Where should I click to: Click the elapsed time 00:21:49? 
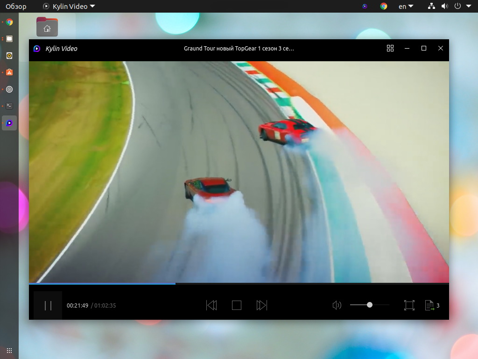77,306
